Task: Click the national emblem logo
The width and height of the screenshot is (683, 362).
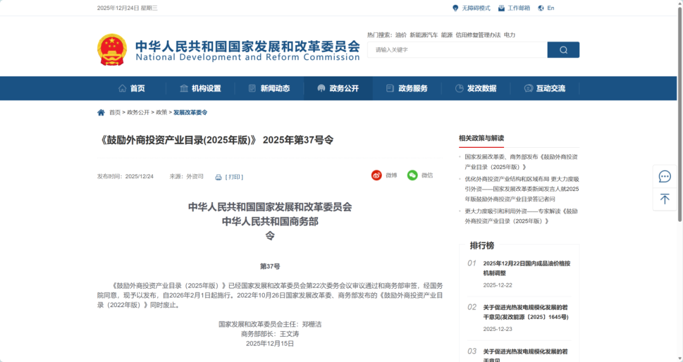Action: tap(112, 49)
